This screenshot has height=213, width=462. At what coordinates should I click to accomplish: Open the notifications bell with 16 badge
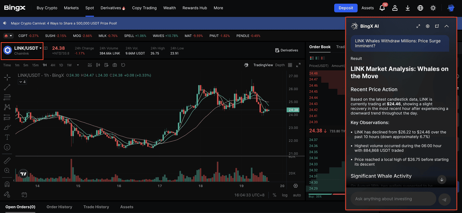coord(382,8)
